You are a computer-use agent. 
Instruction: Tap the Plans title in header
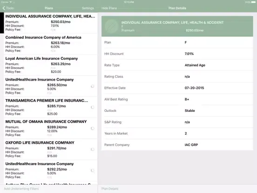tap(49, 8)
